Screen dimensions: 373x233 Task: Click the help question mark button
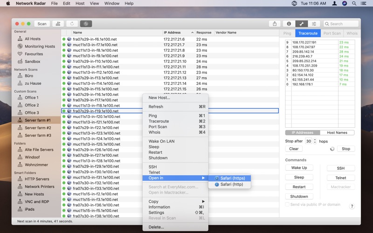coord(352,206)
